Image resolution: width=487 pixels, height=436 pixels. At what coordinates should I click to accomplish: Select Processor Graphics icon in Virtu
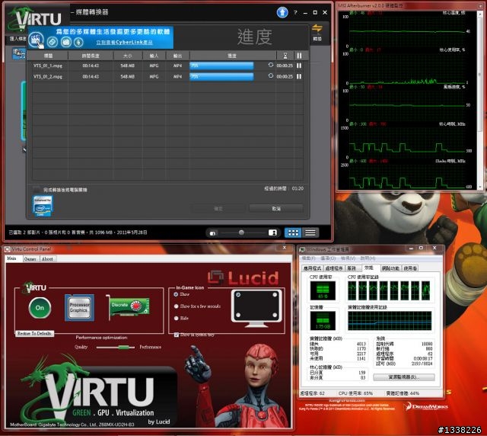(x=79, y=307)
